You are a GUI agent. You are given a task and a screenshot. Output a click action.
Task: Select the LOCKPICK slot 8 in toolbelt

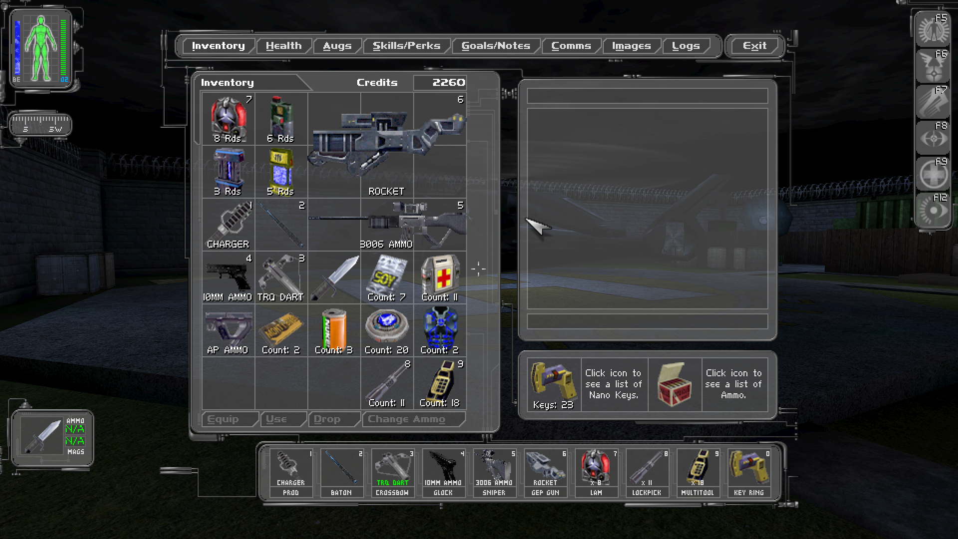647,473
